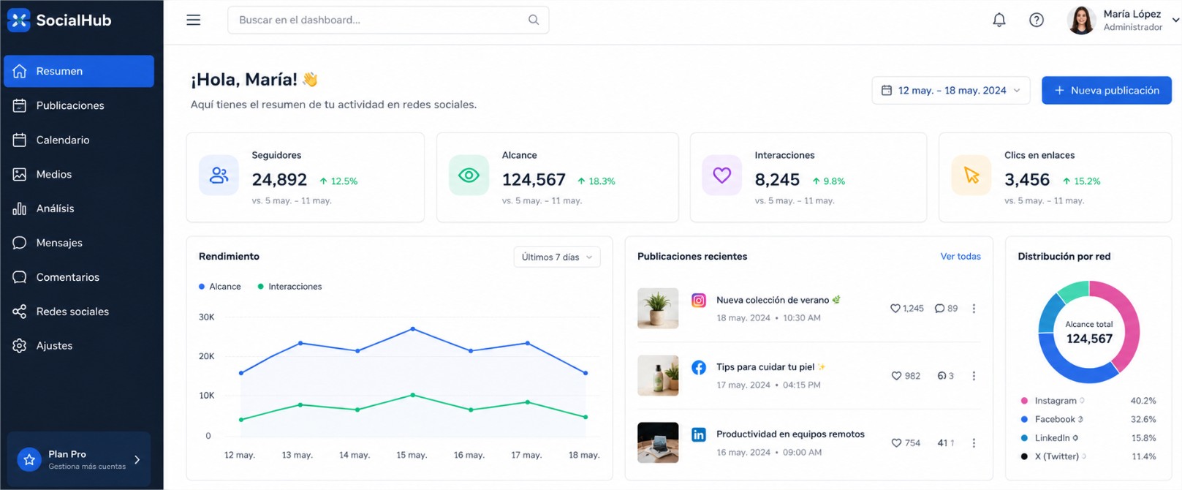Toggle the hamburger menu icon

pyautogui.click(x=193, y=20)
